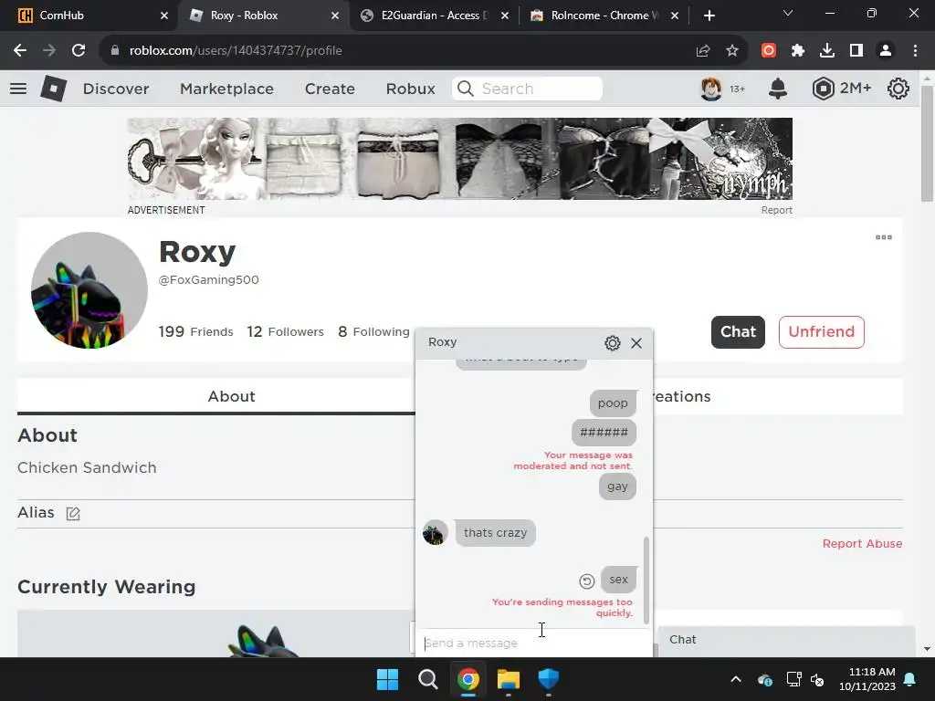935x701 pixels.
Task: Reload the page with the refresh icon
Action: [79, 51]
